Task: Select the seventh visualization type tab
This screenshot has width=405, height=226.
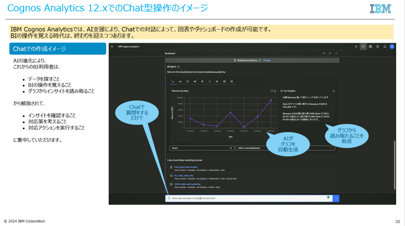Action: [x=217, y=81]
